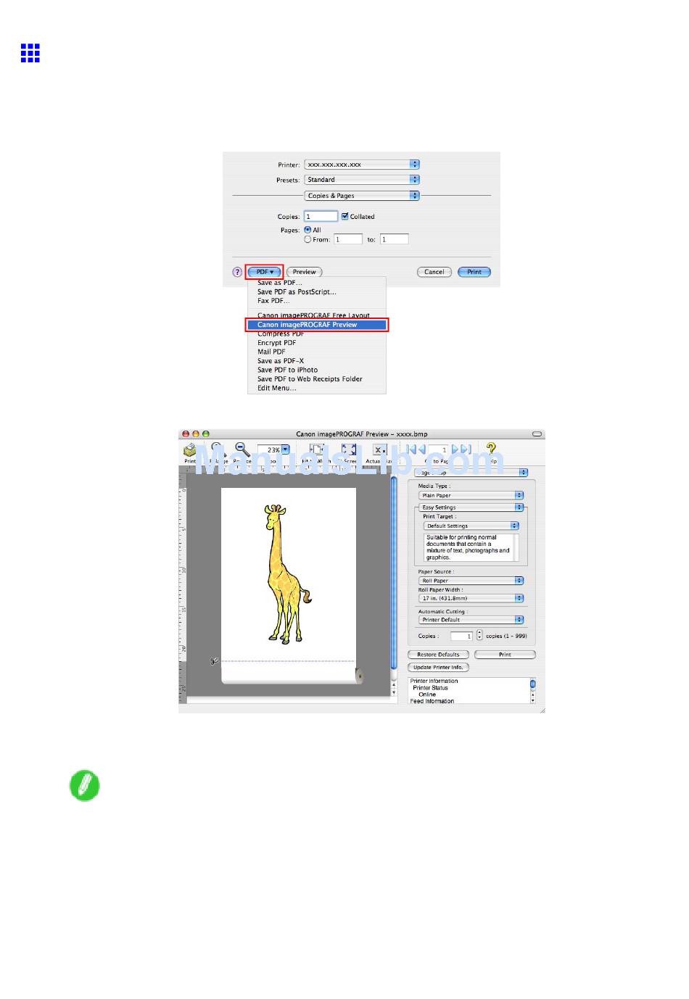This screenshot has height=999, width=689.
Task: Click the Copies field in Preview panel
Action: click(x=461, y=636)
